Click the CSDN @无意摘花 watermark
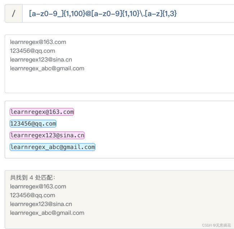 click(216, 225)
